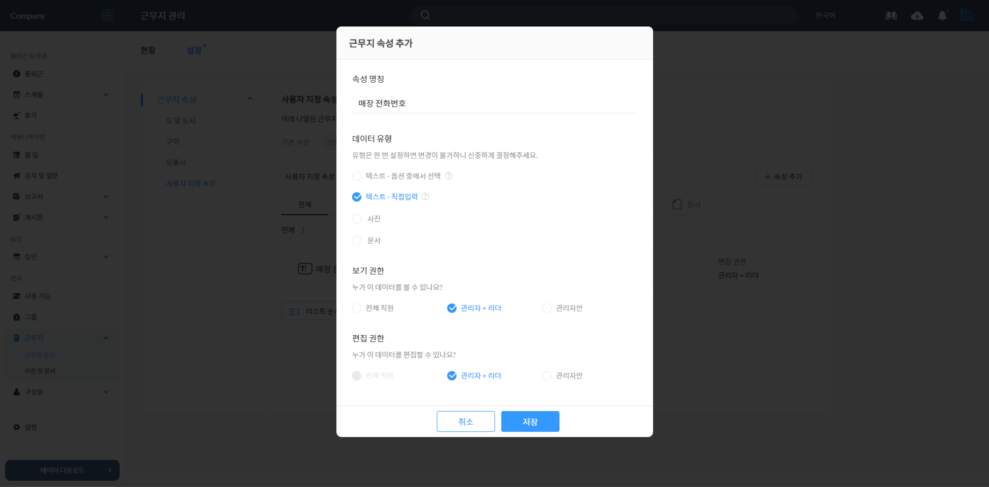Click the 보고서 report icon
The height and width of the screenshot is (487, 989).
[x=16, y=196]
